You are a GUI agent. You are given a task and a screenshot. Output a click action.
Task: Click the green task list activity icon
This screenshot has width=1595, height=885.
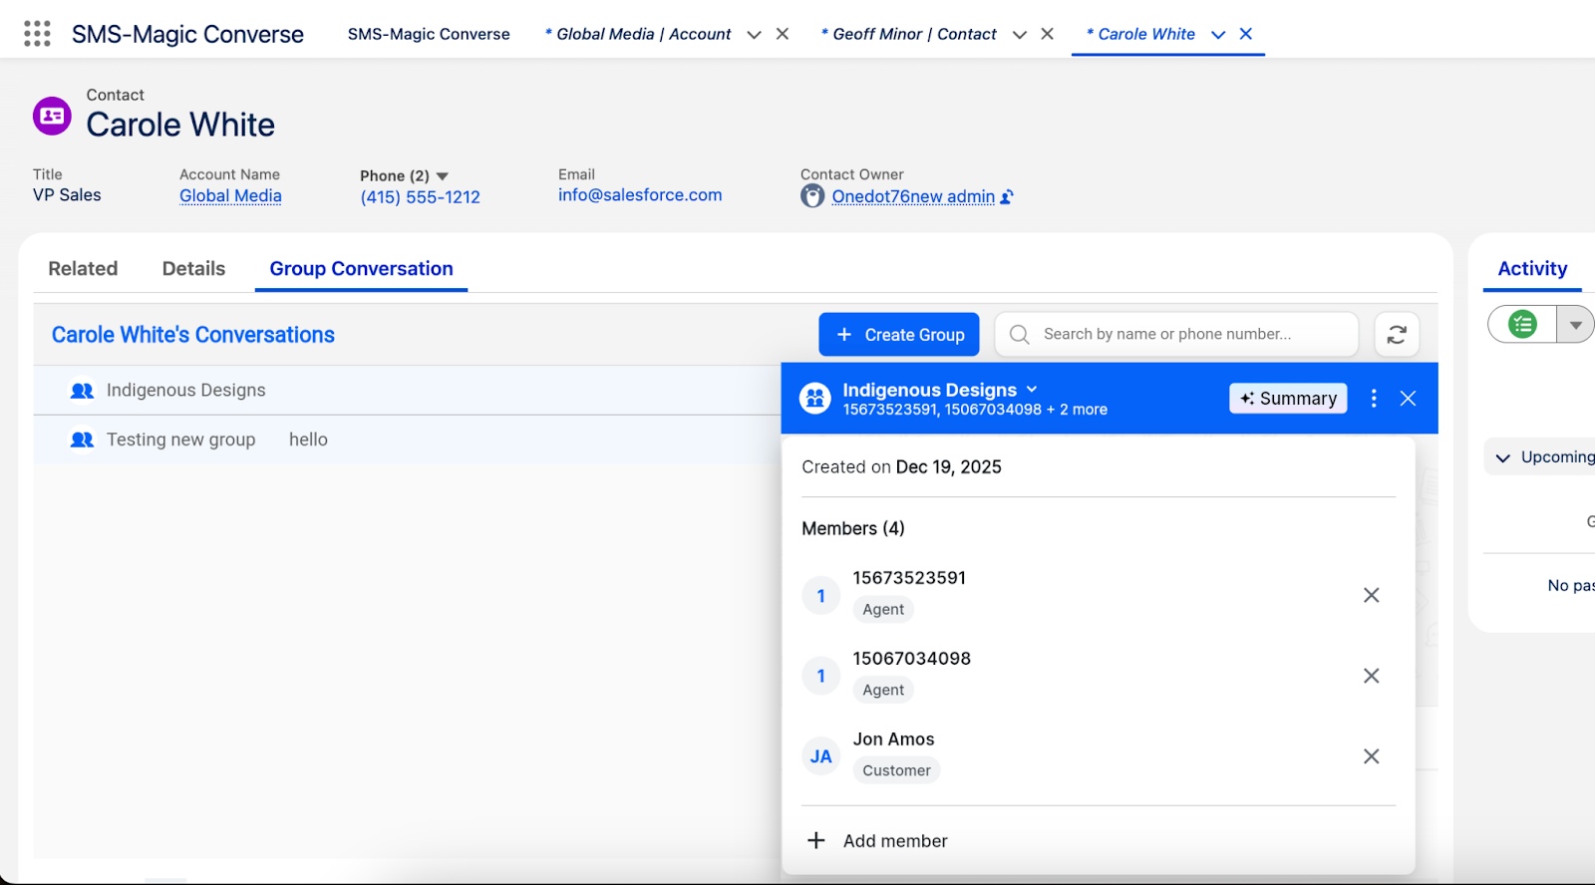pyautogui.click(x=1522, y=324)
